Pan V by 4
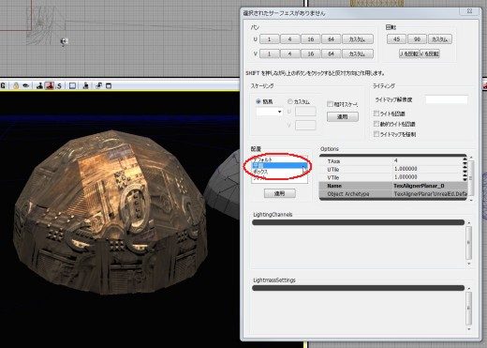Viewport: 487px width, 348px height. pyautogui.click(x=289, y=53)
